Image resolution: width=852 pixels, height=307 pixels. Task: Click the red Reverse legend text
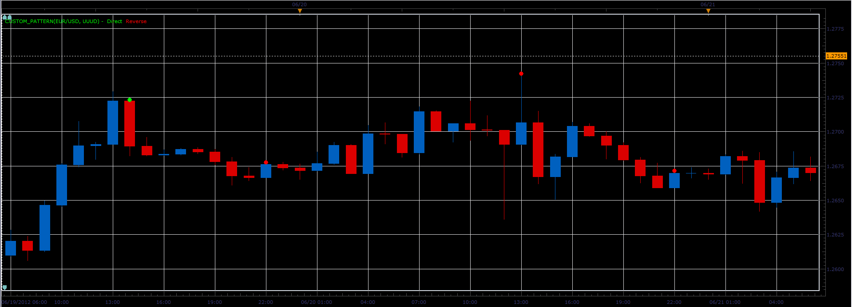tap(136, 21)
